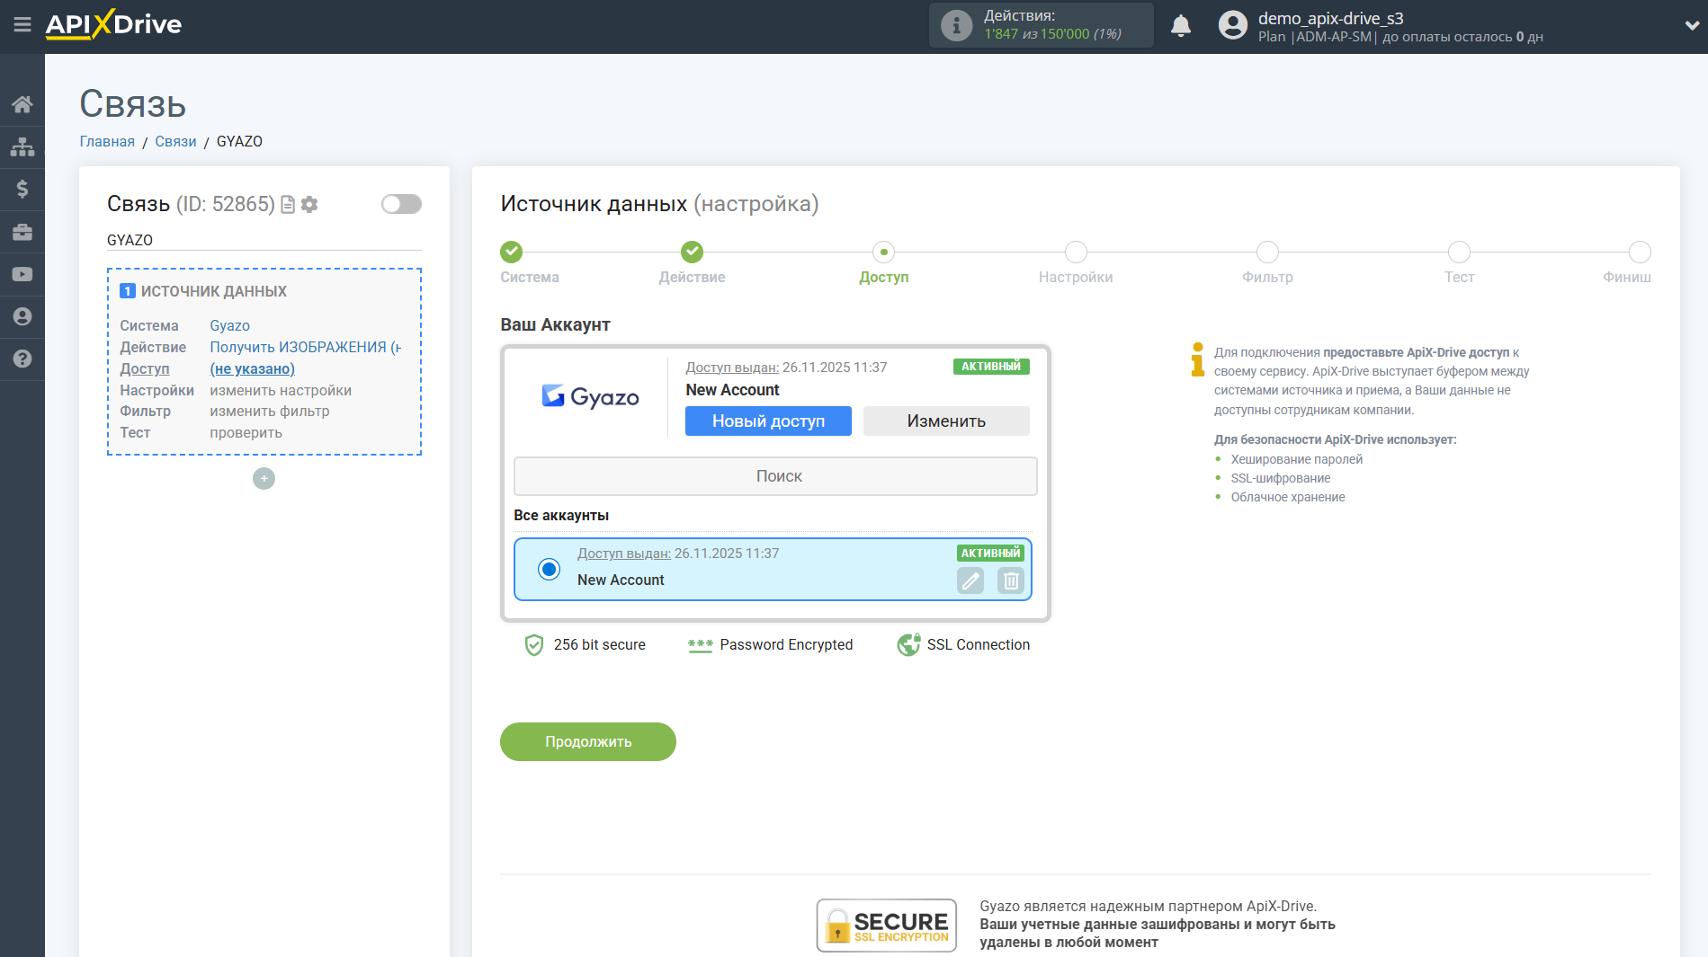Viewport: 1708px width, 957px height.
Task: Open the connections icon in the sidebar
Action: [x=22, y=146]
